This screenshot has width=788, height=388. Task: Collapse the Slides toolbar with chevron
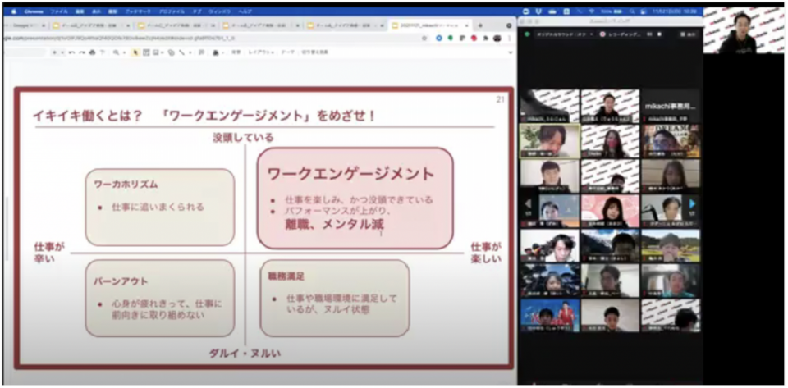tap(511, 52)
